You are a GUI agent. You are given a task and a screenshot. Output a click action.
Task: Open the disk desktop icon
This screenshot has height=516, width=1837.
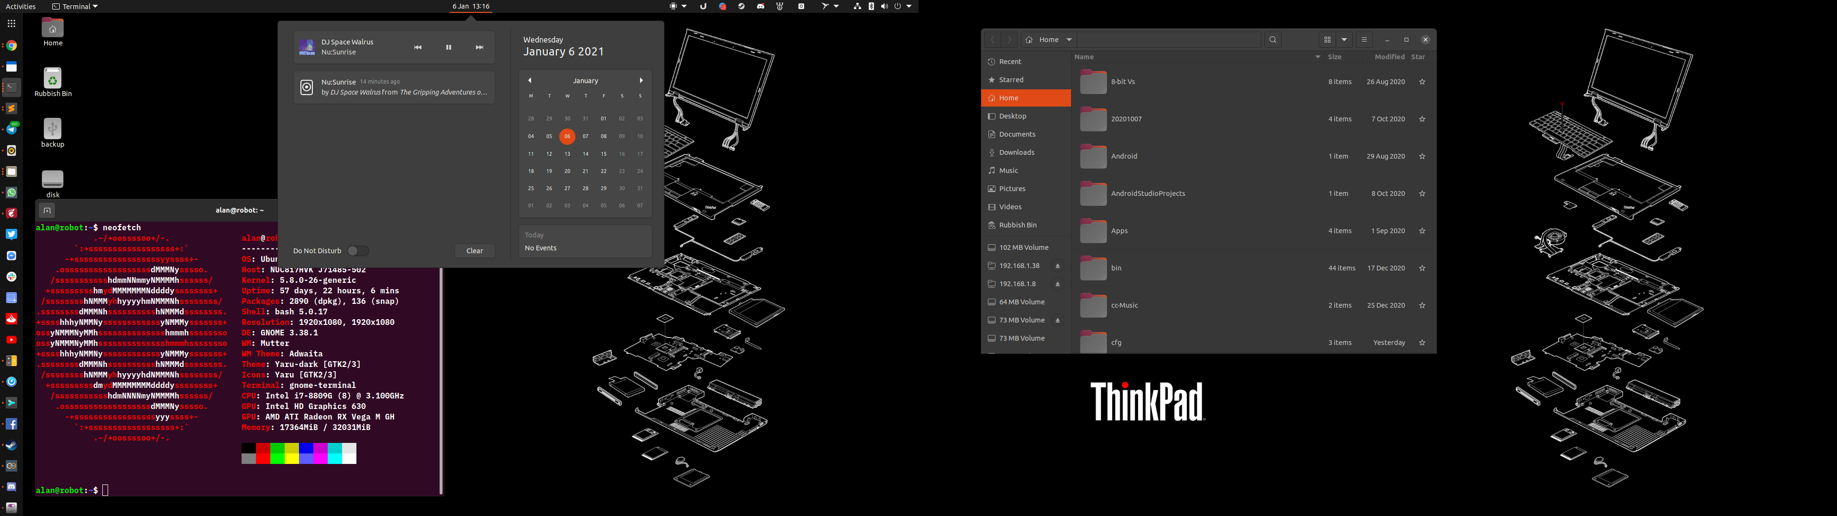click(53, 184)
